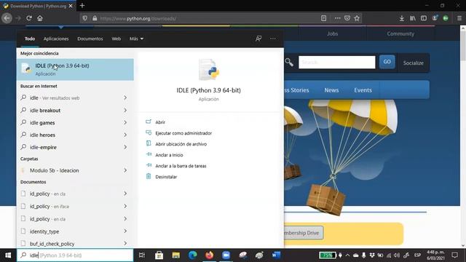
Task: Select Abrir ubicación de archivo
Action: [x=181, y=144]
